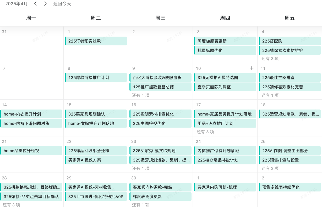
Task: Open event 225透明素材排查优化
Action: tap(160, 114)
